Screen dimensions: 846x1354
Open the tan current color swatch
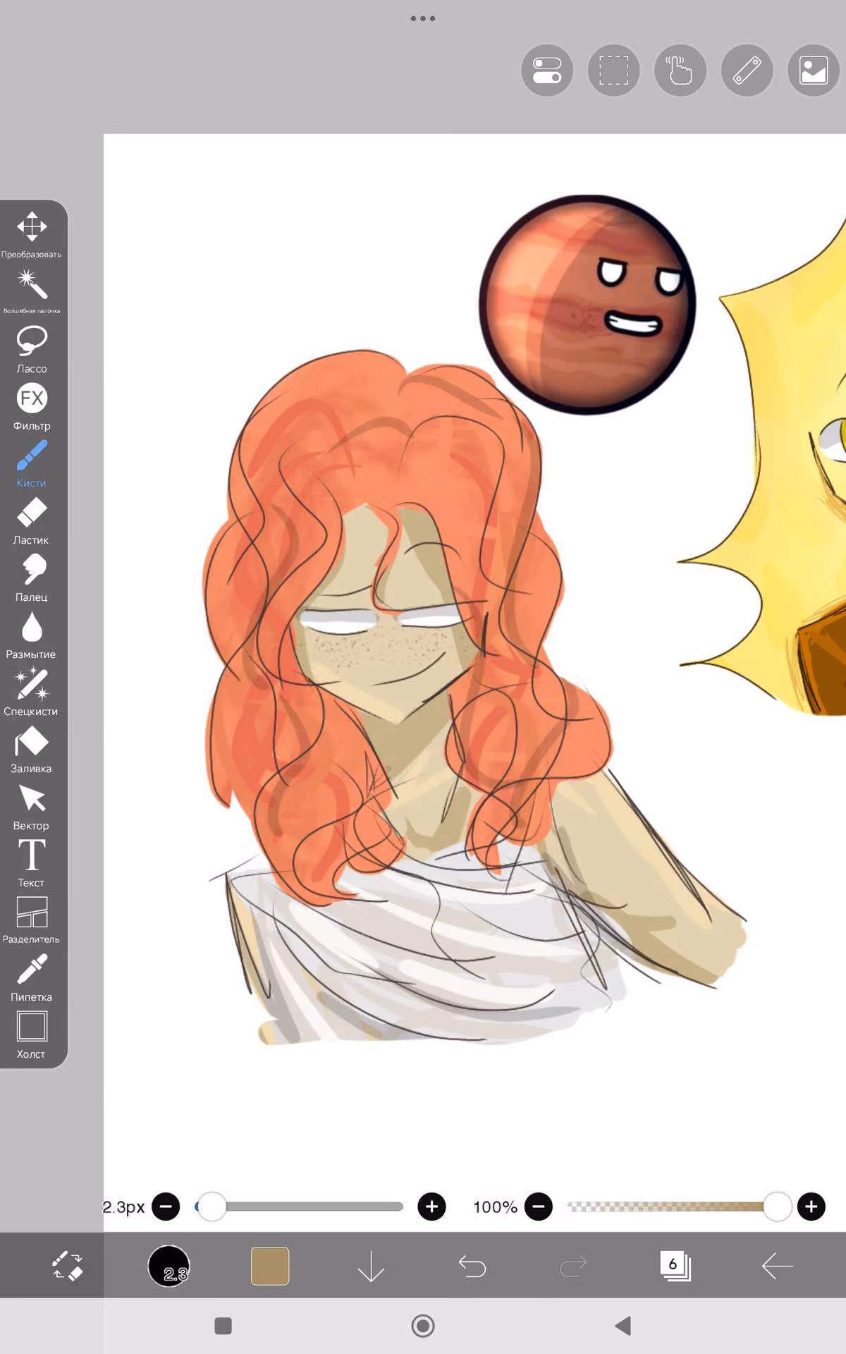[x=270, y=1266]
